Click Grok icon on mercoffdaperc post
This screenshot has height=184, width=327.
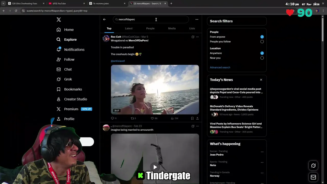pyautogui.click(x=193, y=126)
